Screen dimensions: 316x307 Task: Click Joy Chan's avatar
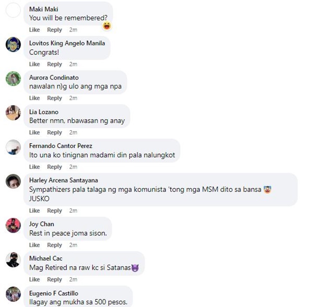coord(13,225)
